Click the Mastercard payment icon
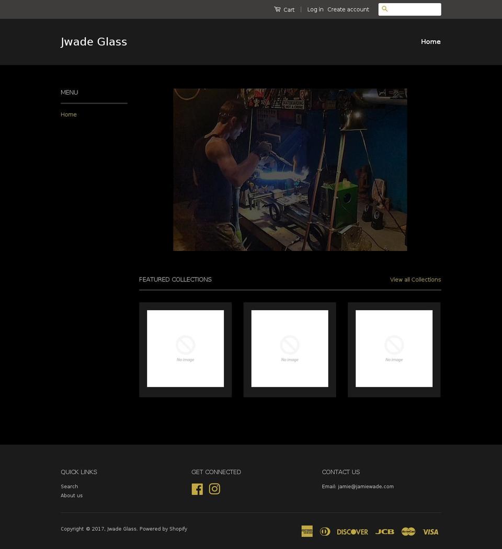 coord(408,531)
